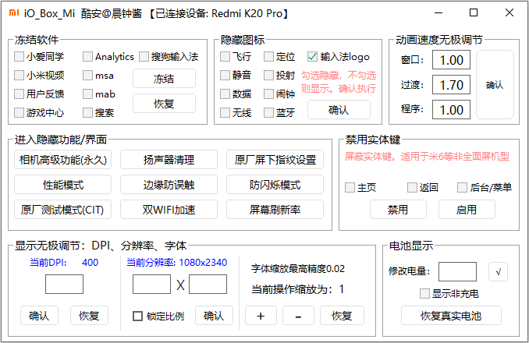Click the 启用 button

467,210
